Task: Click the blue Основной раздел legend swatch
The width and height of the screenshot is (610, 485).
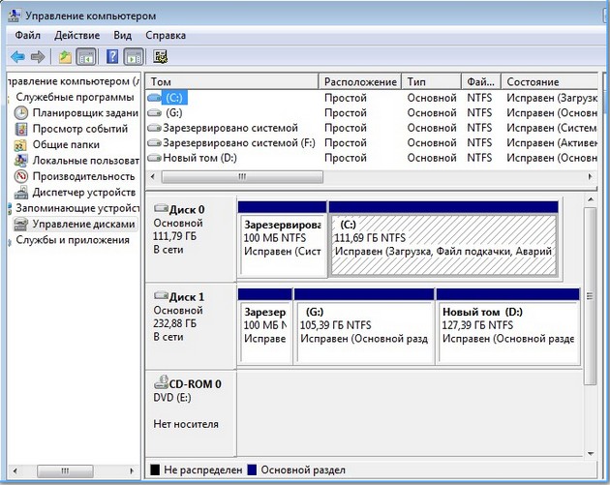Action: tap(254, 471)
